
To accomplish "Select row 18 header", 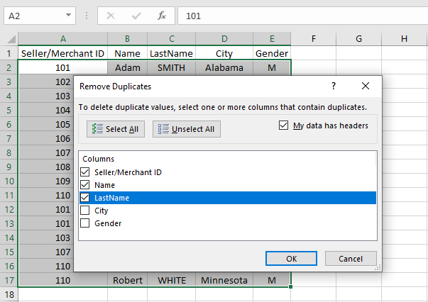I will point(9,294).
